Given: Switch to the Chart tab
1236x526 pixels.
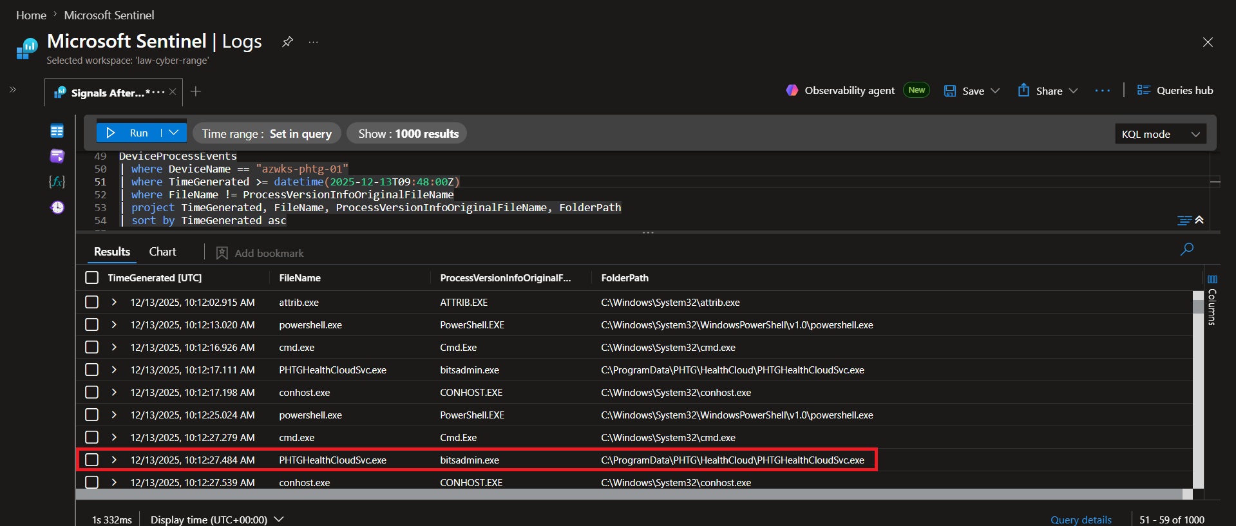Looking at the screenshot, I should click(x=162, y=252).
